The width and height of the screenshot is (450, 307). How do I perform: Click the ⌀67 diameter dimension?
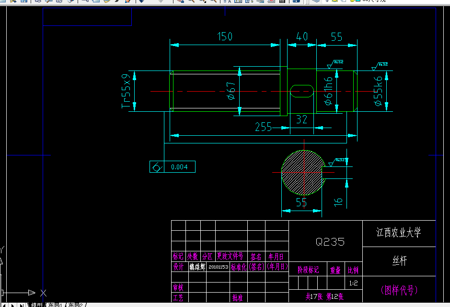[x=231, y=91]
